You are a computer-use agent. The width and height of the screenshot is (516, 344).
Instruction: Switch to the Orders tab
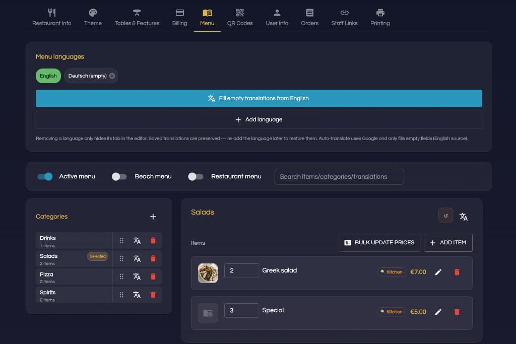click(x=310, y=18)
